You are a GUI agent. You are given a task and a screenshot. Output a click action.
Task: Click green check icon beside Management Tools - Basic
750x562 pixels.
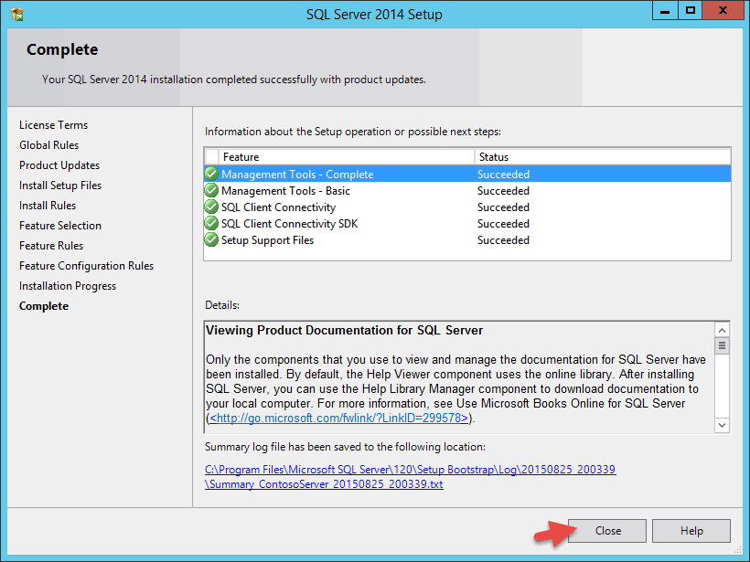[x=211, y=191]
